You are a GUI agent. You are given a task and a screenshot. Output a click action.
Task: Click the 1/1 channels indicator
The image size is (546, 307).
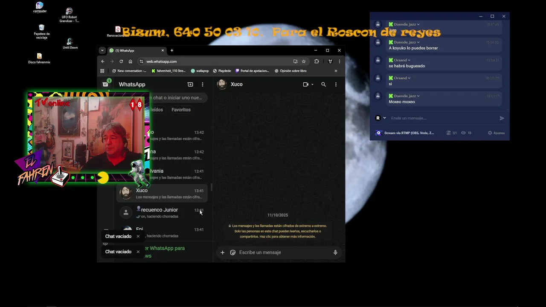click(452, 133)
